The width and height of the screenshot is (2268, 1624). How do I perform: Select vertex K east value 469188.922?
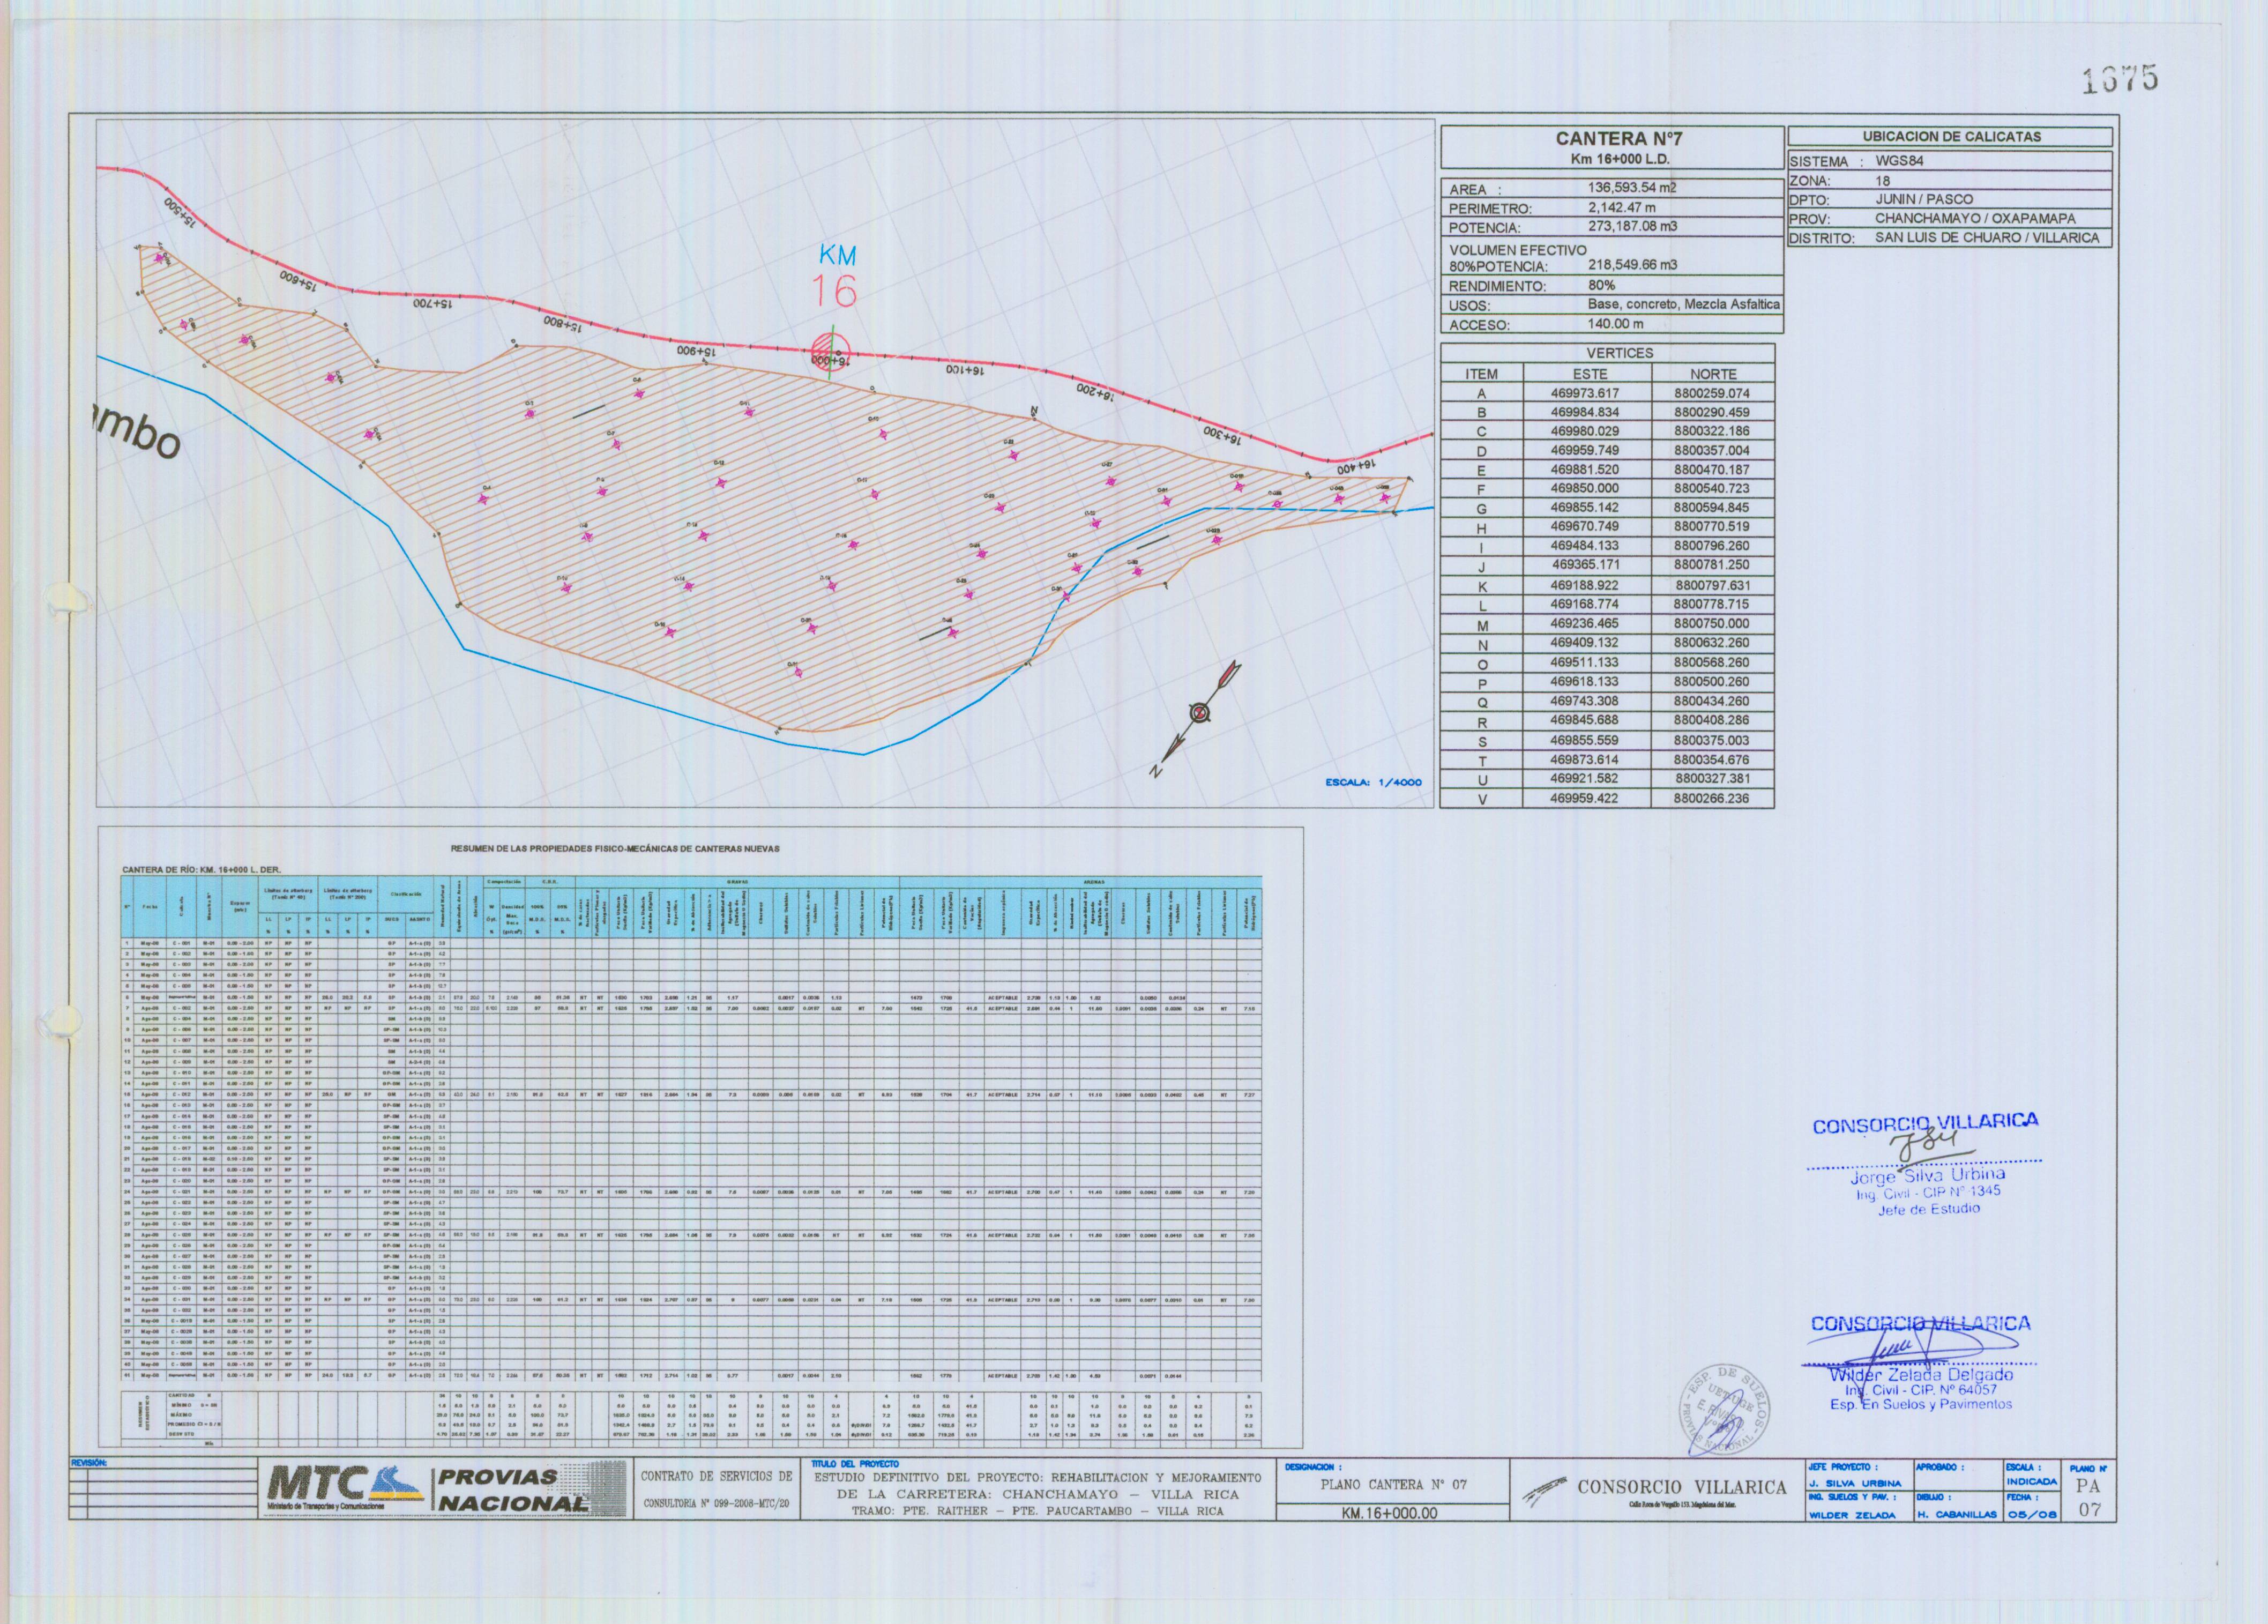click(x=1584, y=586)
